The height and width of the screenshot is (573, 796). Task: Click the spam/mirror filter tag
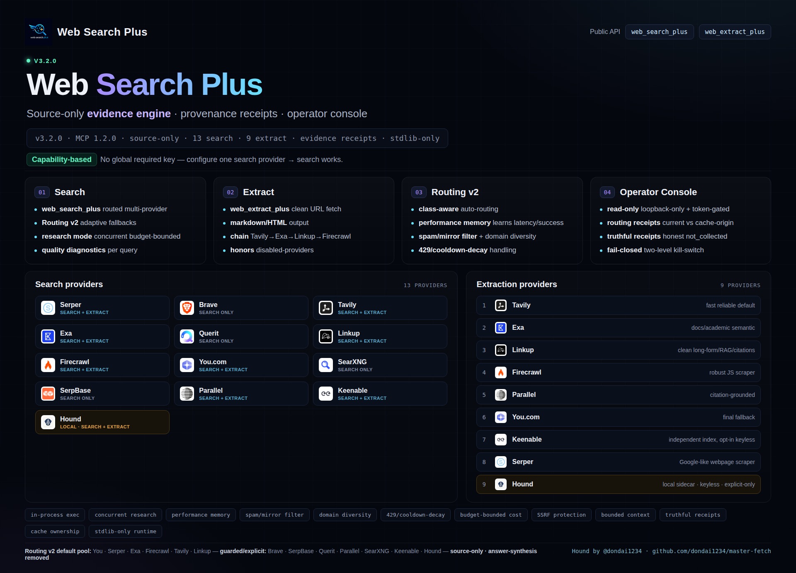[274, 515]
